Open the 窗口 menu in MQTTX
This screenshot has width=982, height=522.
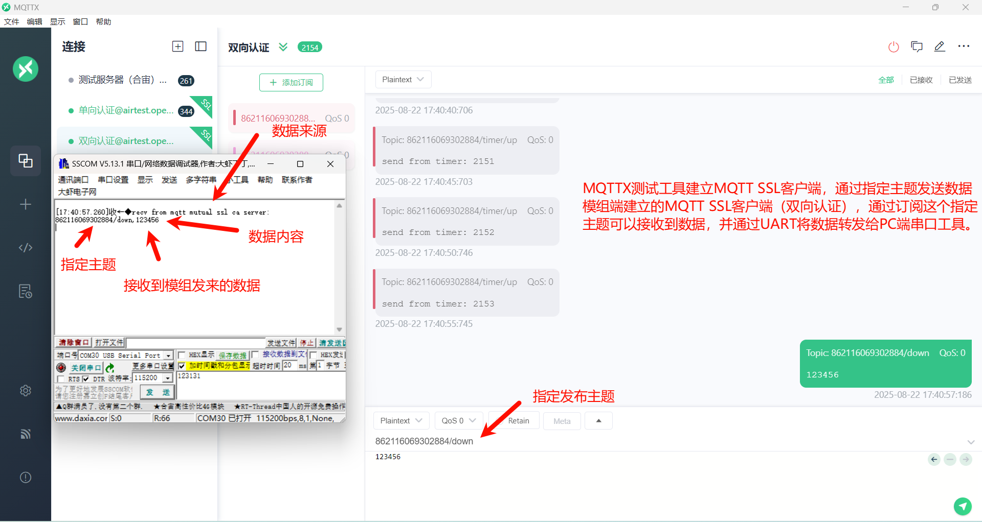click(80, 21)
